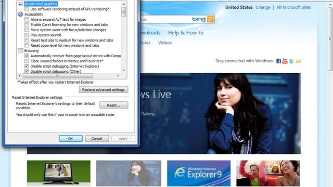Open the thumbnail of the woman resting her chin
The width and height of the screenshot is (333, 187).
[129, 173]
